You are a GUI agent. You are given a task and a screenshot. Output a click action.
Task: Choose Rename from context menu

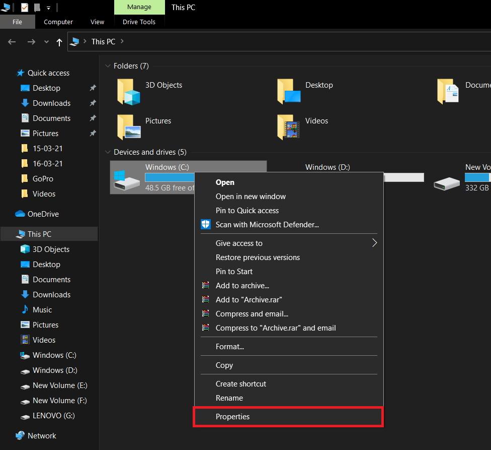pos(289,398)
